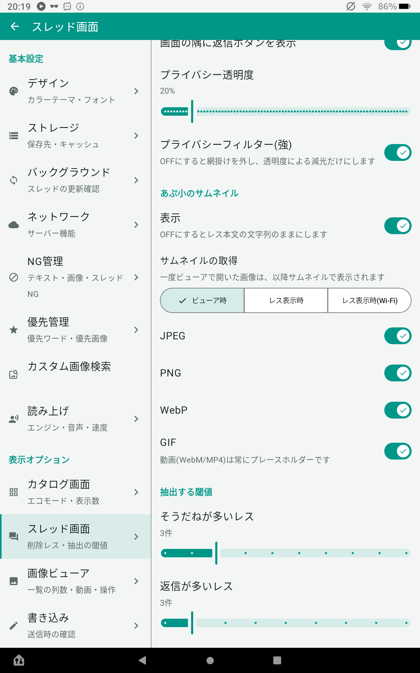Turn off the JPEG thumbnail toggle

point(398,336)
